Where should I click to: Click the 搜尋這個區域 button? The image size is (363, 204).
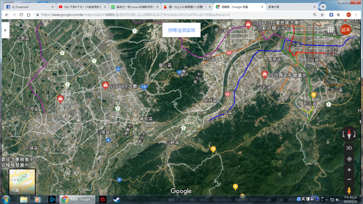coord(181,30)
